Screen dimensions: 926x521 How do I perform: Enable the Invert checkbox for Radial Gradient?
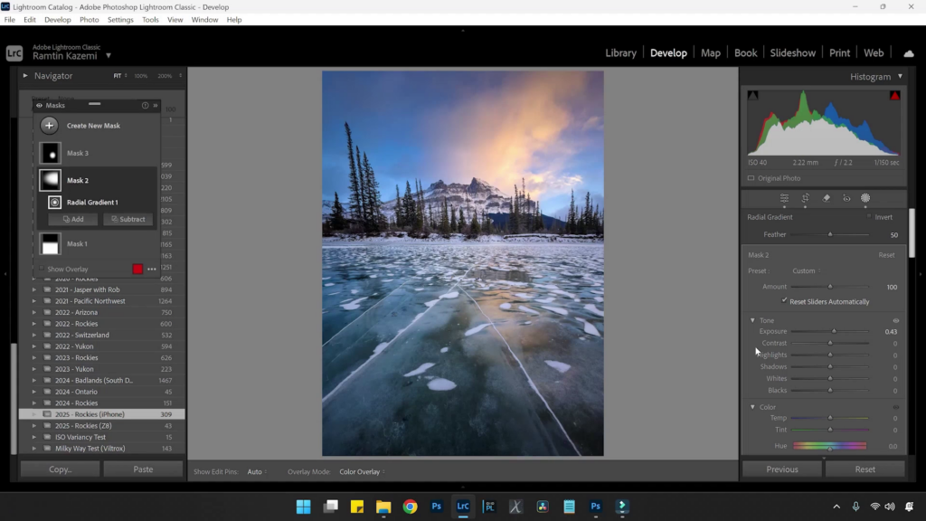869,217
